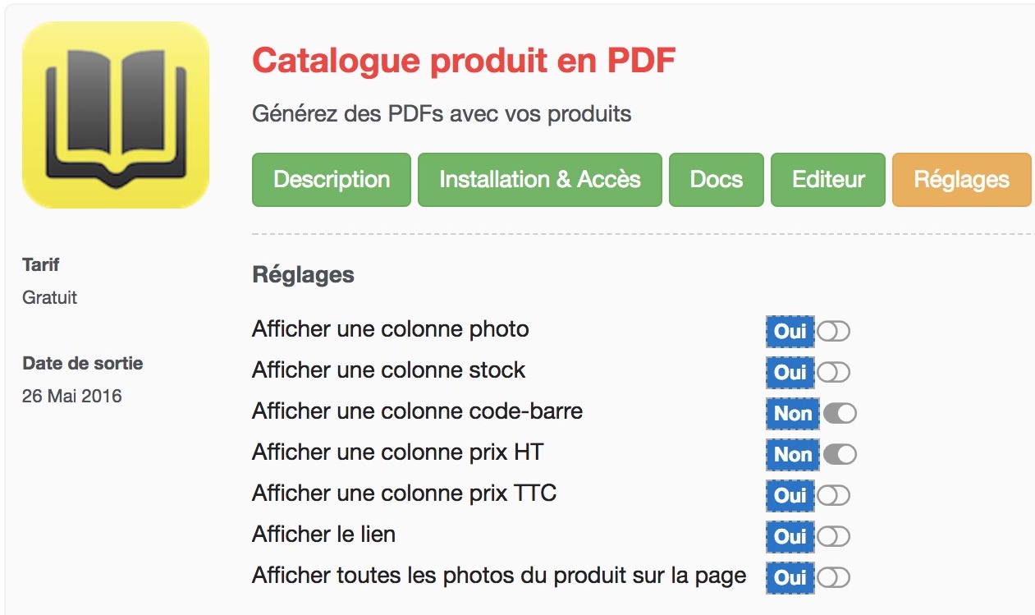Toggle the colonne stock switch
This screenshot has height=615, width=1035.
(834, 373)
